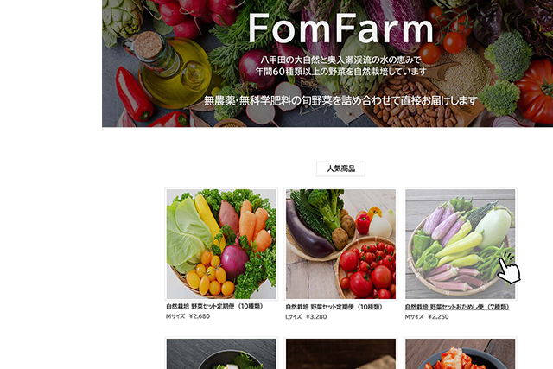This screenshot has height=369, width=553.
Task: Click the Lサイズ ¥3,280 price text
Action: click(x=306, y=317)
